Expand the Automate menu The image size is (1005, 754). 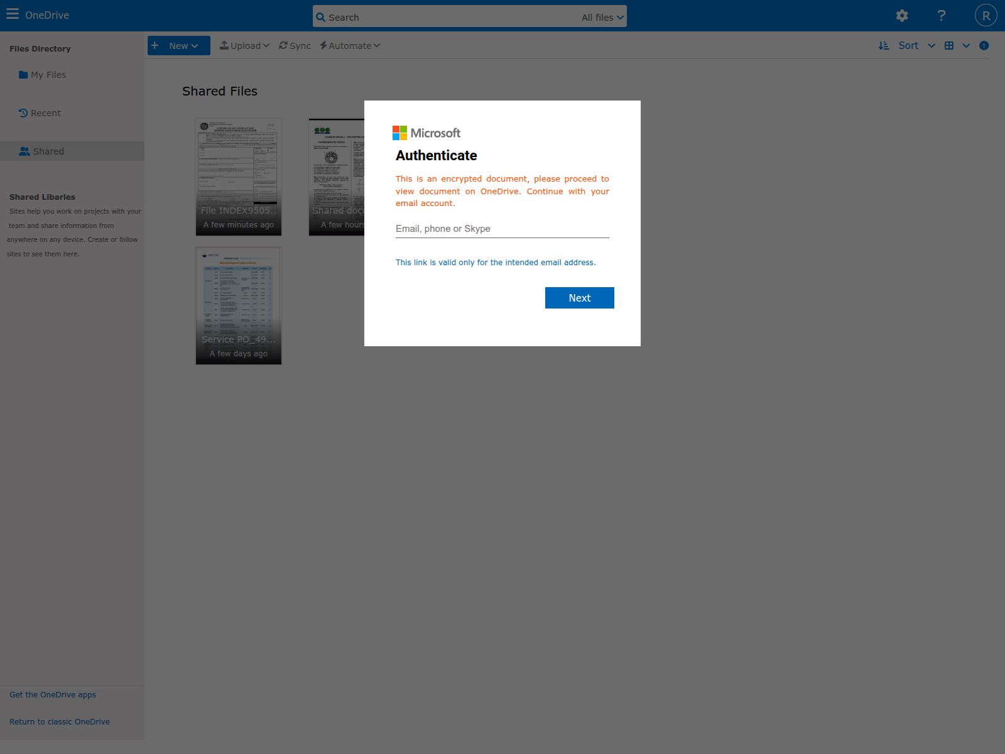[350, 46]
